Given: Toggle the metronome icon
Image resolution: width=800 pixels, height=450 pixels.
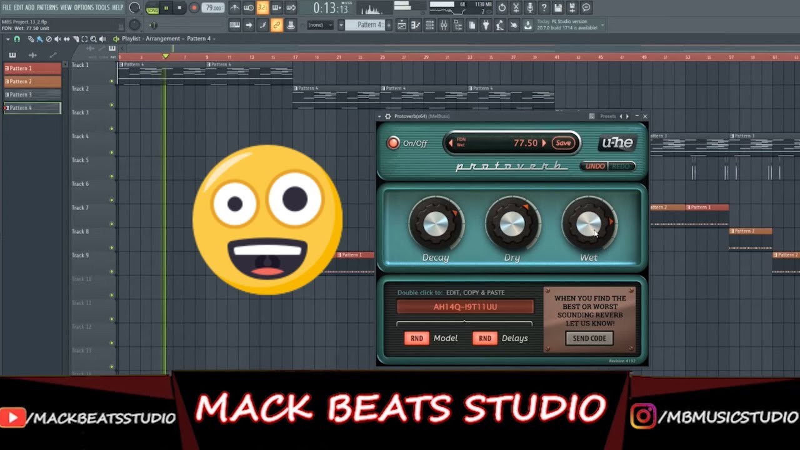Looking at the screenshot, I should (234, 7).
